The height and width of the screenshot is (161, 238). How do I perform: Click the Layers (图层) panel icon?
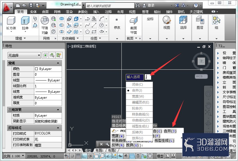tap(200, 20)
